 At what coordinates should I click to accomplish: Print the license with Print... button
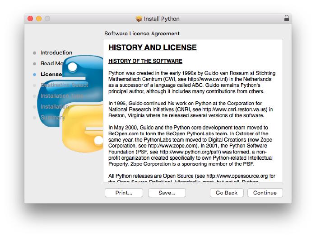124,193
